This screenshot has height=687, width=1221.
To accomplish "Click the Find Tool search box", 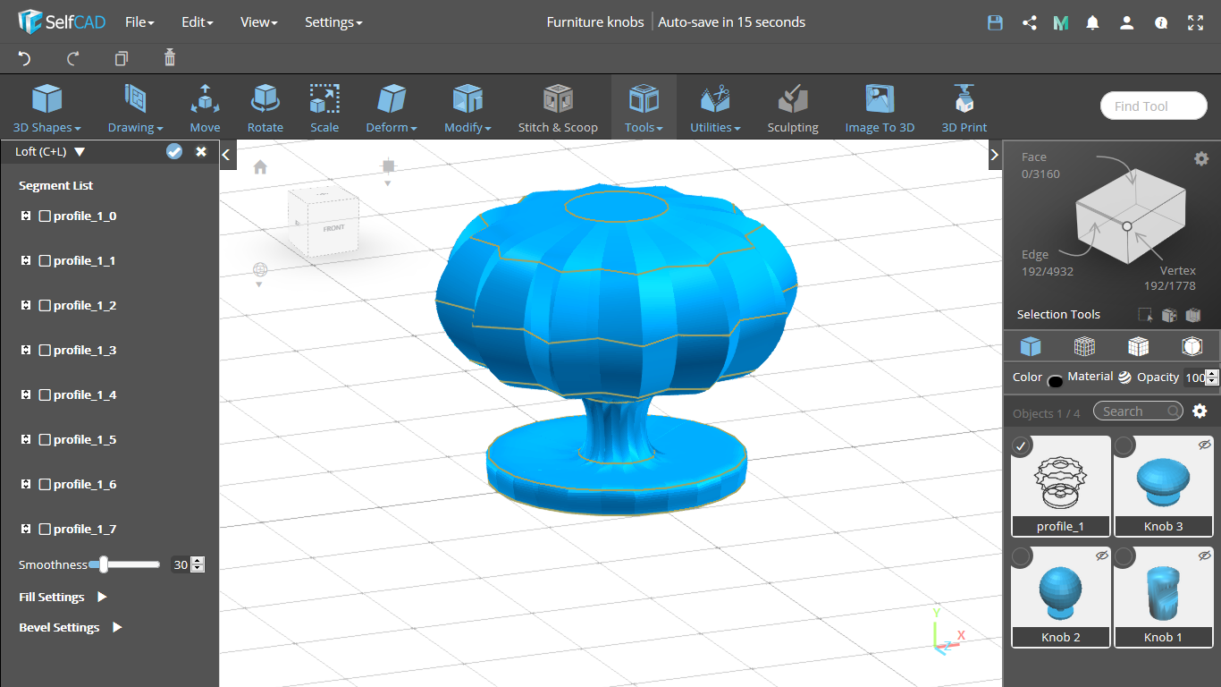I will point(1153,106).
